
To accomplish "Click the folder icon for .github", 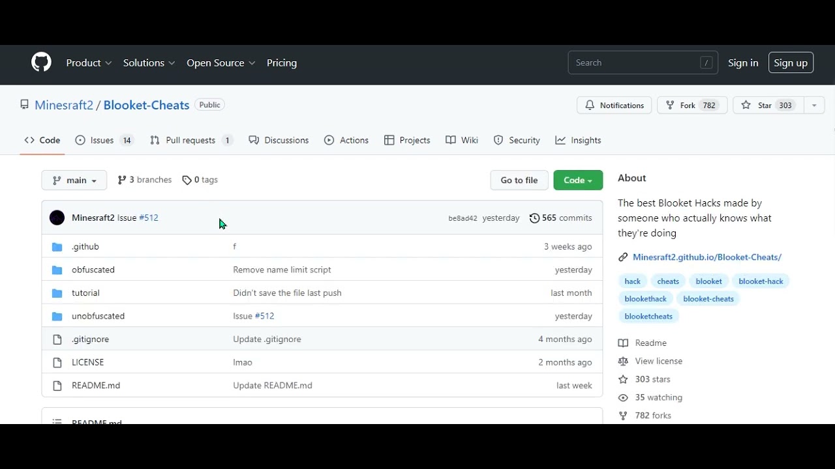I will click(x=57, y=247).
